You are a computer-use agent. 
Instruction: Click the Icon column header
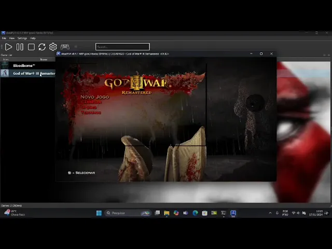click(x=6, y=60)
